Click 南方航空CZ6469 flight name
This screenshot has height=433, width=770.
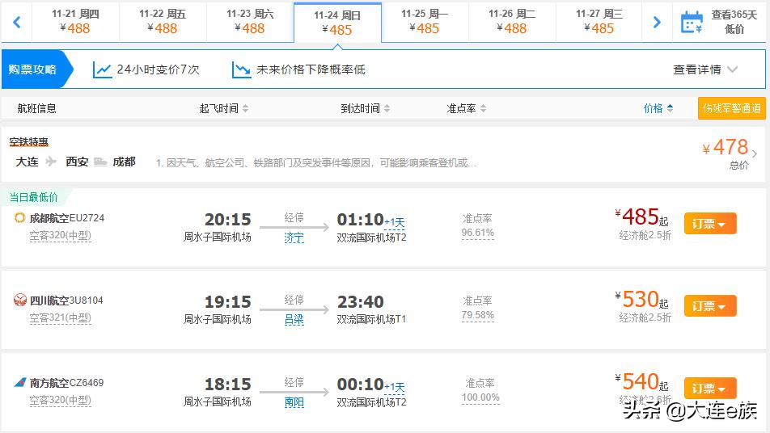[66, 382]
